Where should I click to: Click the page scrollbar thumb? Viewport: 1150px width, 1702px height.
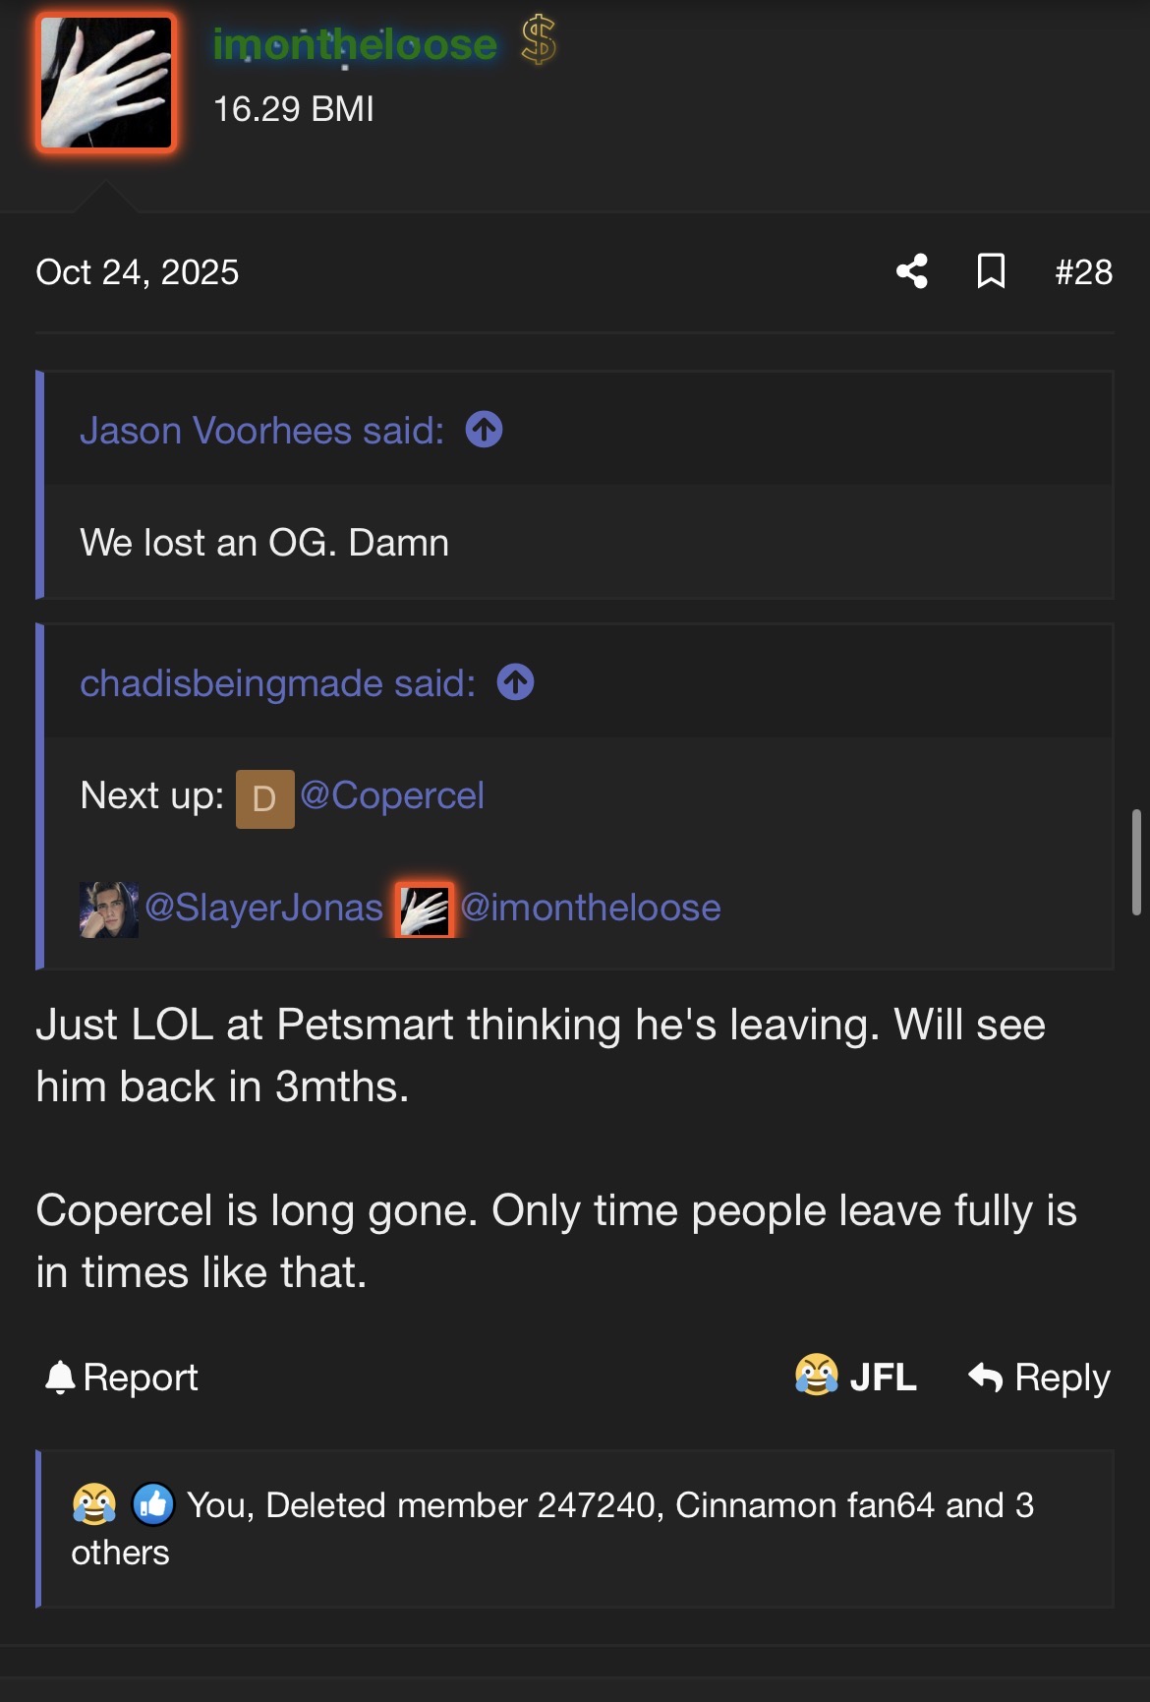click(1136, 862)
